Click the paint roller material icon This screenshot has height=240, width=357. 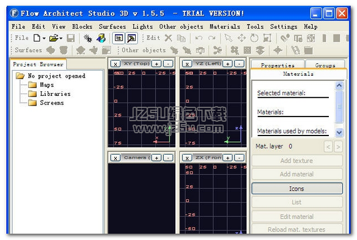tap(285, 38)
